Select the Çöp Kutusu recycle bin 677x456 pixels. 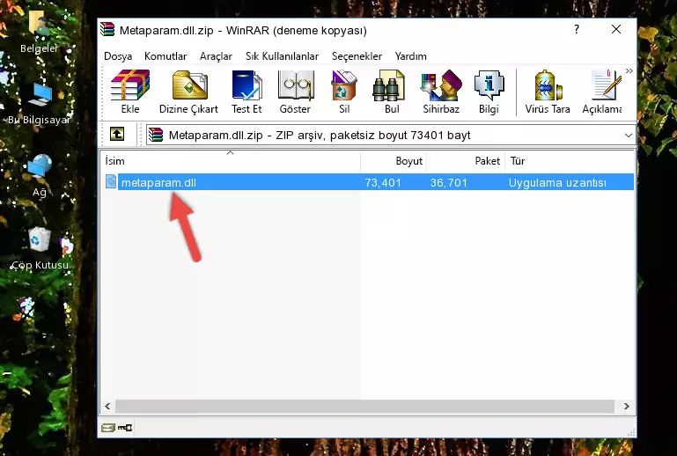tap(40, 249)
